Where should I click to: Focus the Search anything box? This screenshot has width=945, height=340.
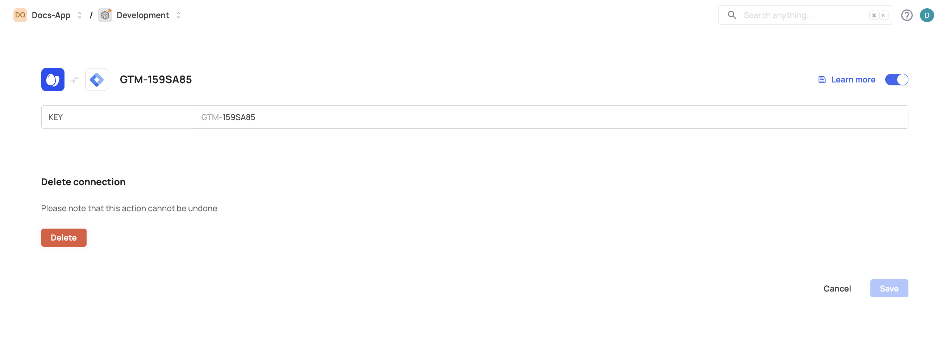pos(803,15)
